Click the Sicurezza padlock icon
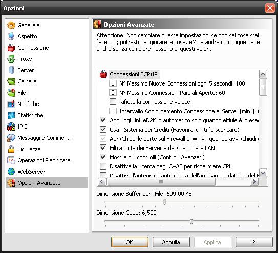The width and height of the screenshot is (278, 253). point(11,149)
